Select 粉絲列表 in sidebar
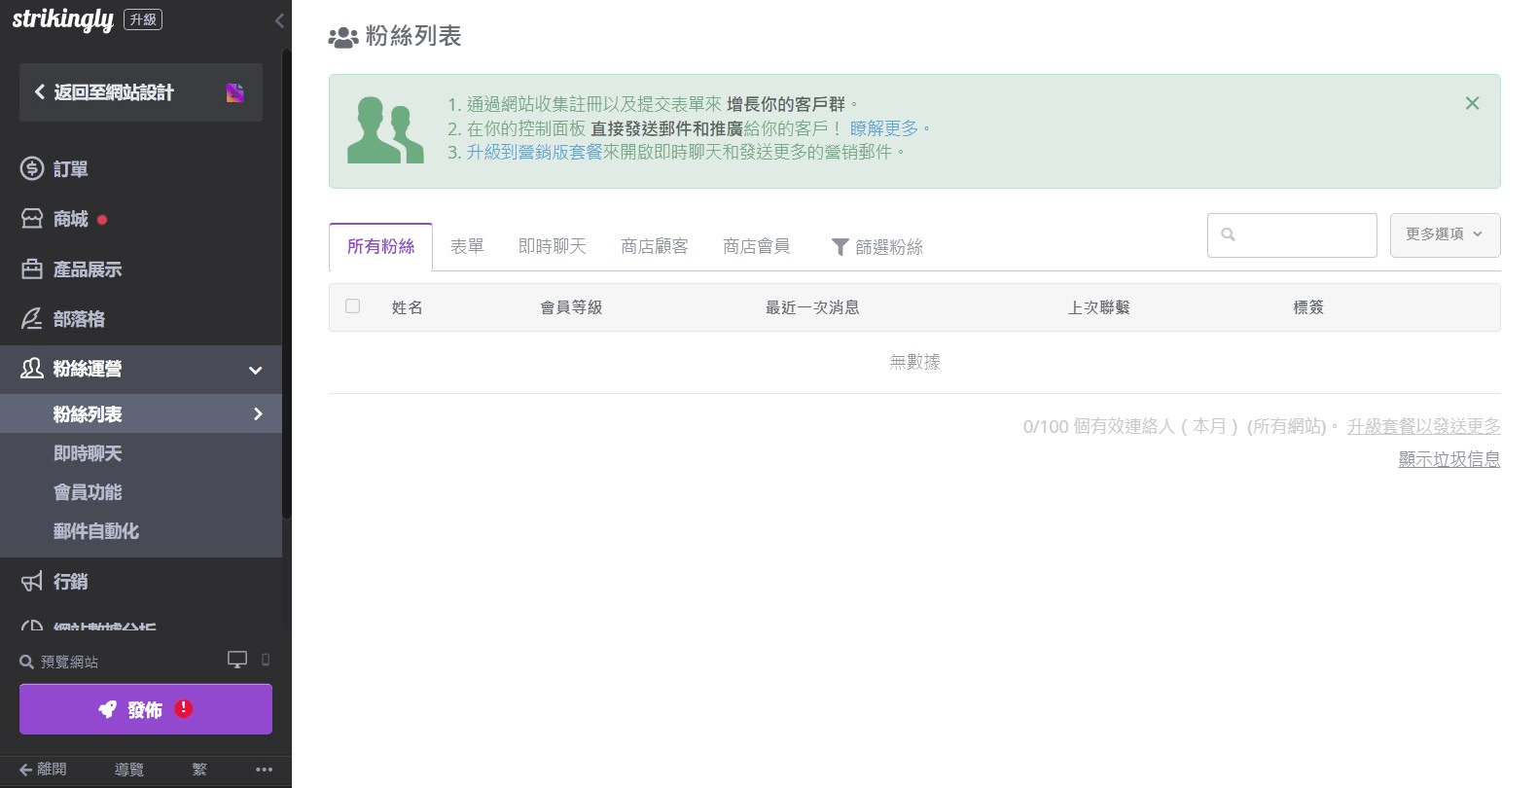 coord(141,413)
